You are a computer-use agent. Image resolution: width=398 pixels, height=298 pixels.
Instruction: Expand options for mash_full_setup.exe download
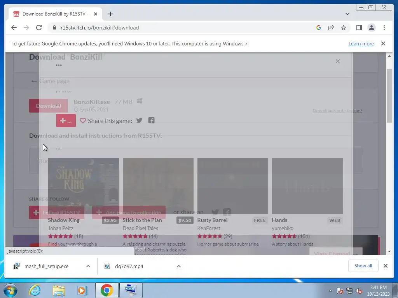click(x=88, y=266)
